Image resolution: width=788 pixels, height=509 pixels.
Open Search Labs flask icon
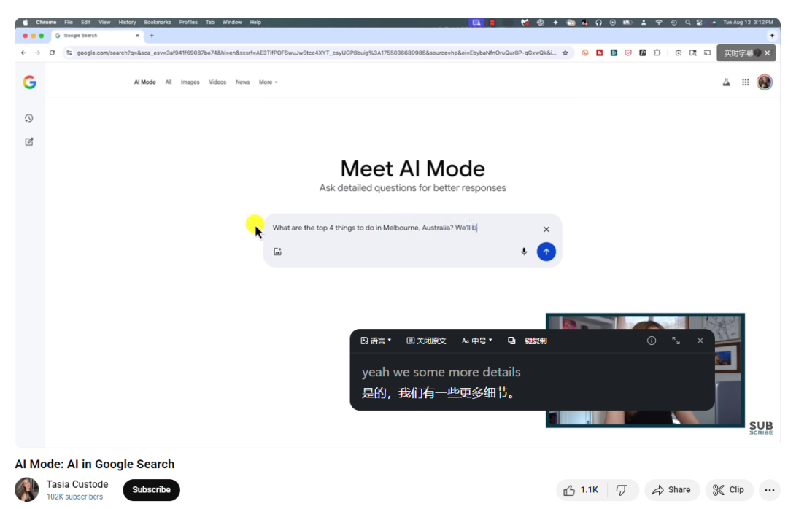[726, 82]
